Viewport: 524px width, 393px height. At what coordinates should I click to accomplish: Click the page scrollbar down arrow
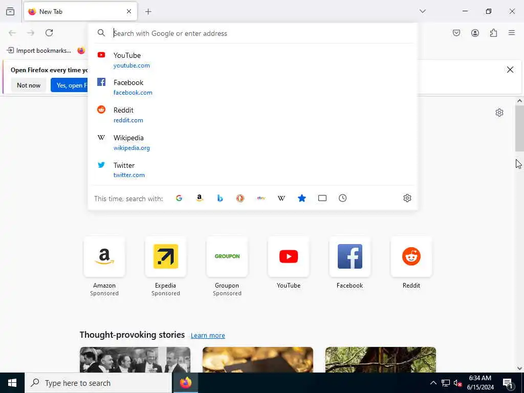(x=519, y=368)
